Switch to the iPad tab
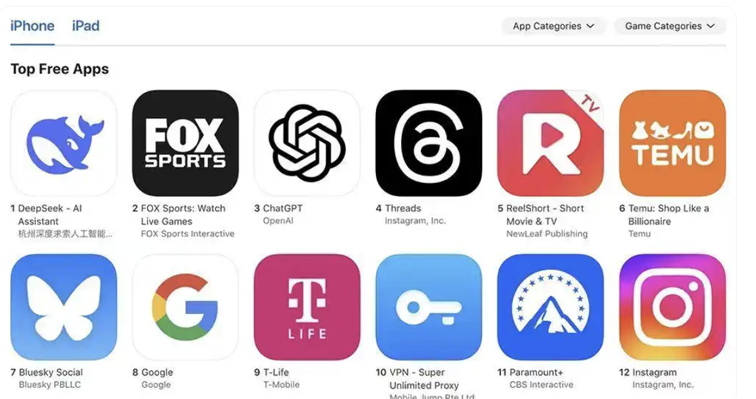 (x=86, y=26)
